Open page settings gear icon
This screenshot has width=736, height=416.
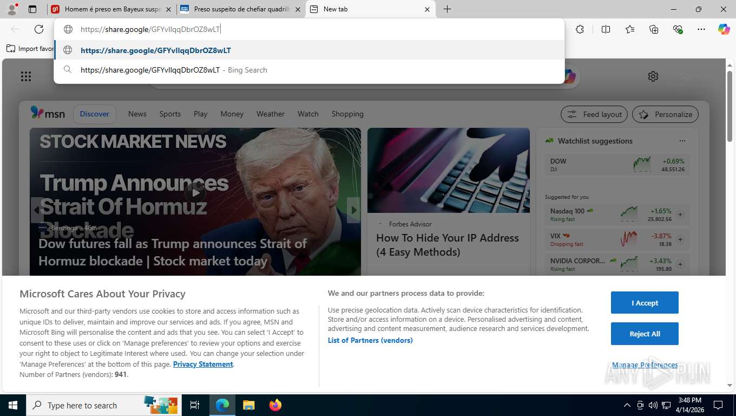coord(653,76)
